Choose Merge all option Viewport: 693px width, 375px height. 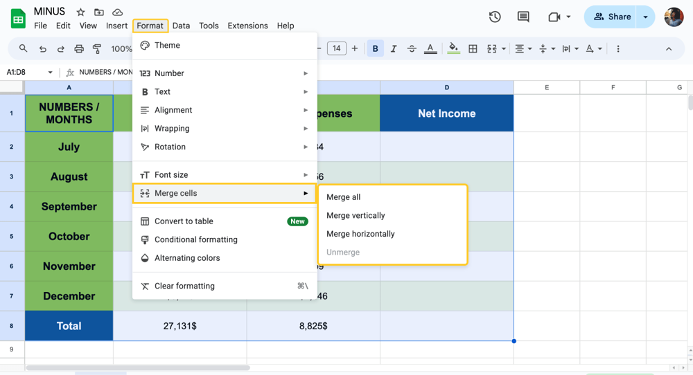tap(343, 197)
